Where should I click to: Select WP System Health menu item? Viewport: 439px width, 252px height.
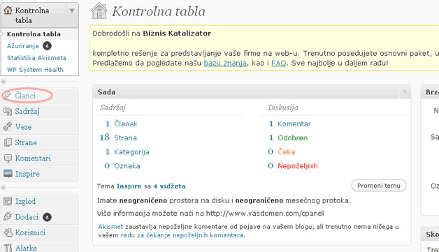tap(35, 70)
